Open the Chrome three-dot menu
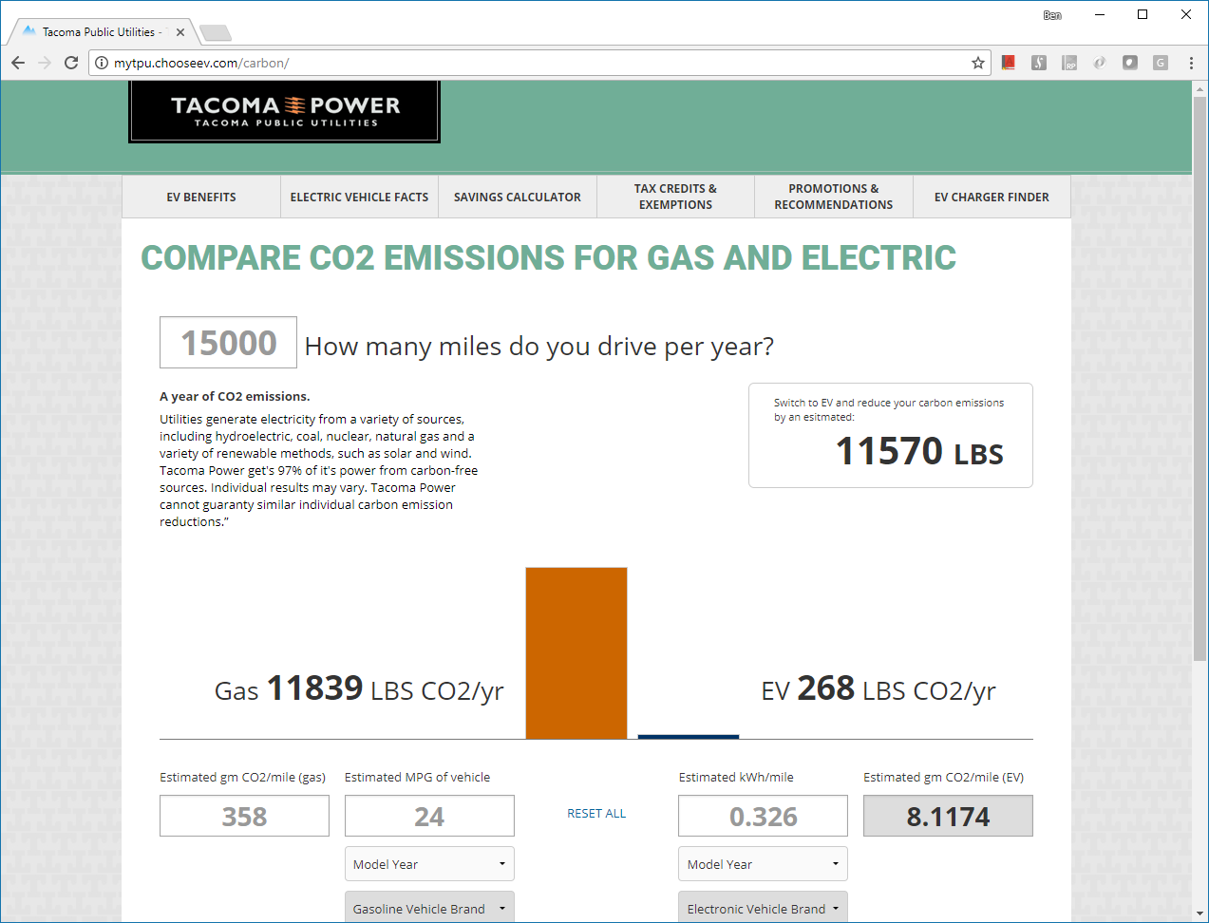This screenshot has width=1209, height=923. pos(1191,63)
